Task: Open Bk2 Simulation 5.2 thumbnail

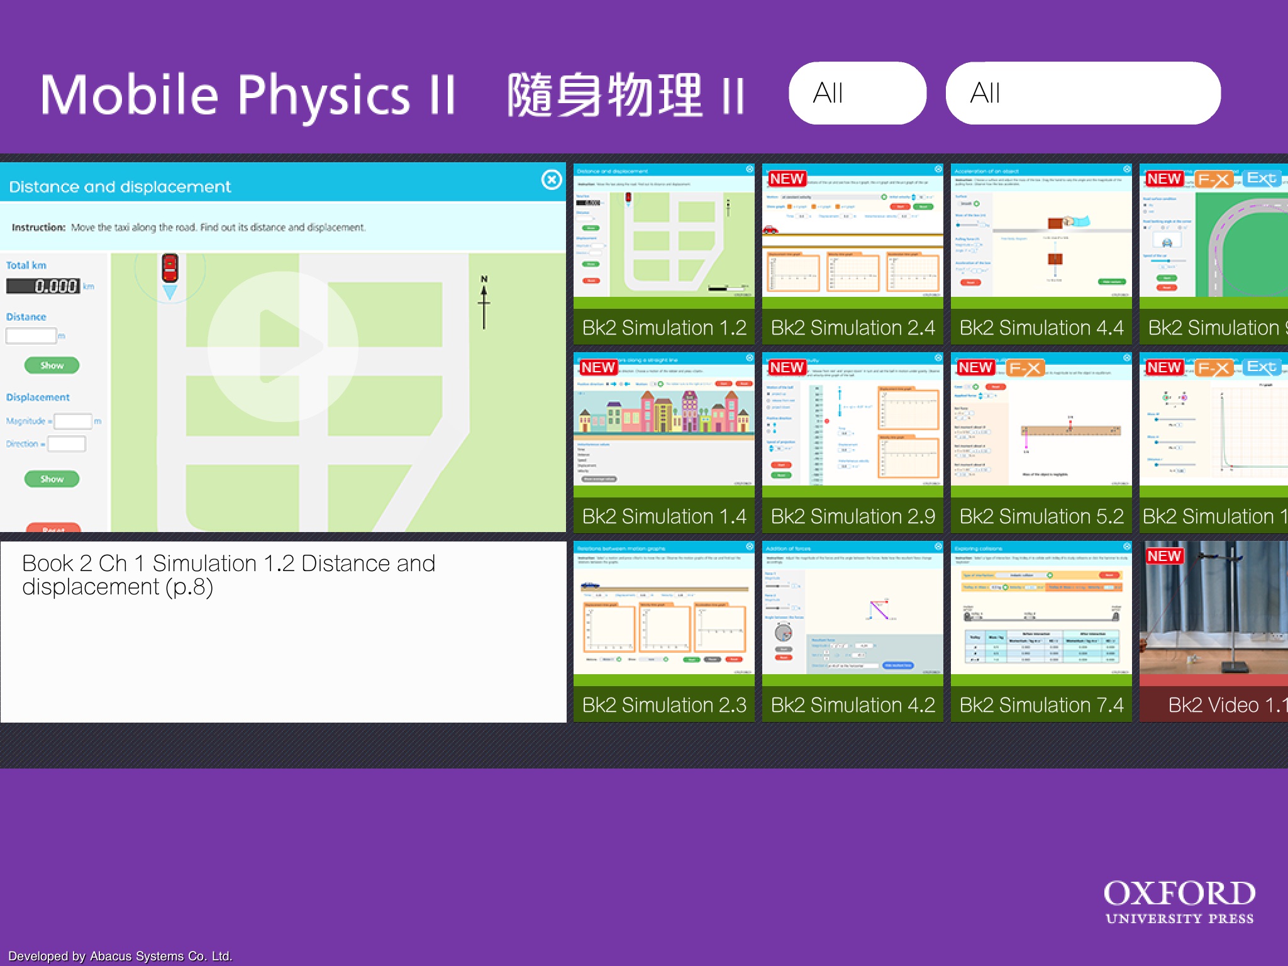Action: (x=1041, y=442)
